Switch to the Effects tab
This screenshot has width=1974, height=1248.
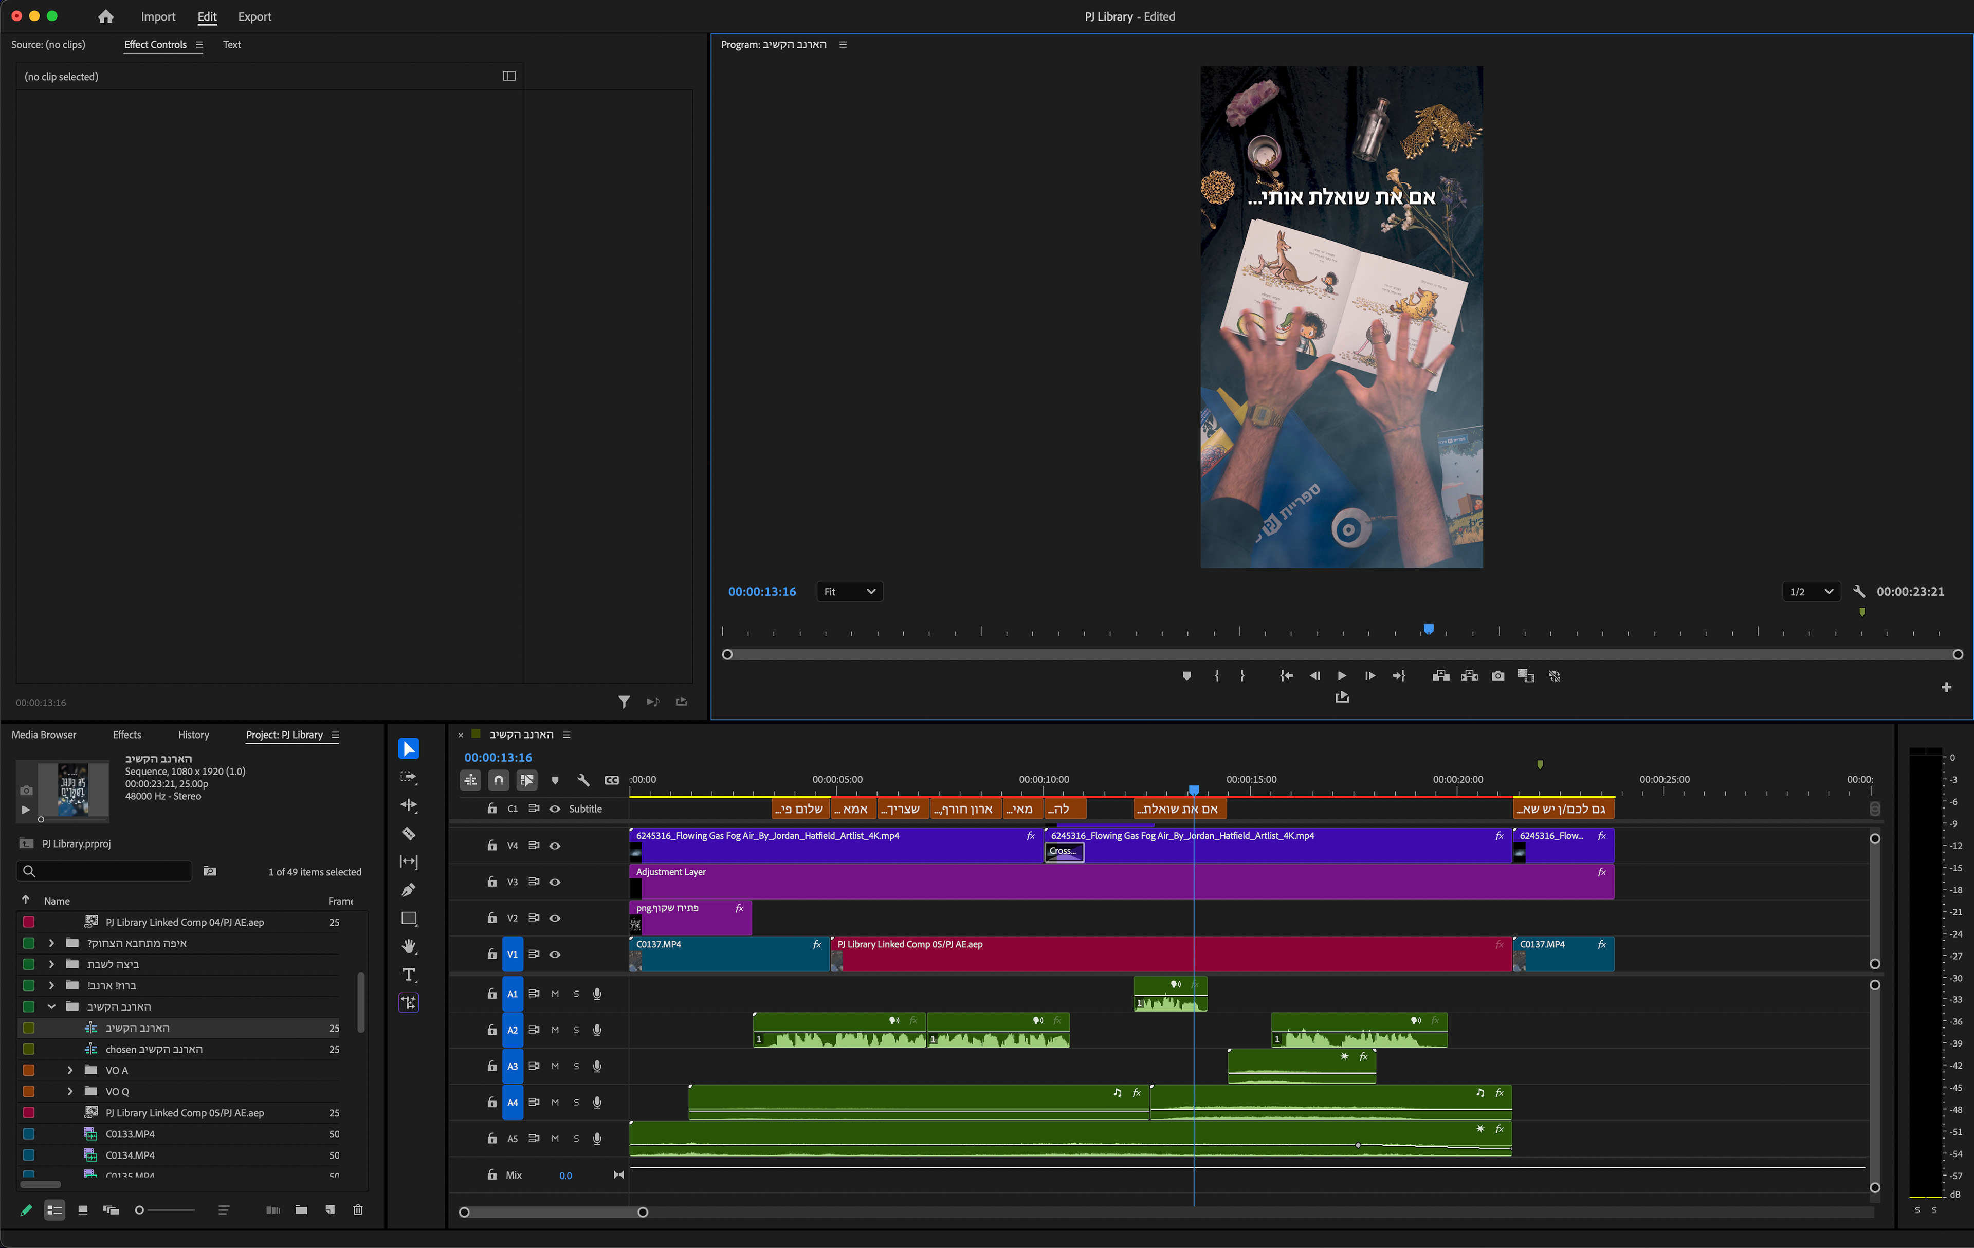[x=127, y=735]
